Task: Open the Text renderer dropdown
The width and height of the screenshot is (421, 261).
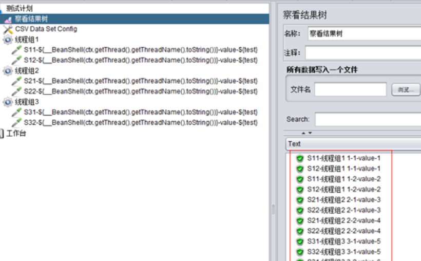Action: pyautogui.click(x=353, y=144)
